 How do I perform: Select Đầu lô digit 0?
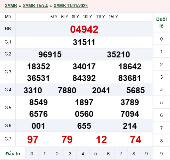32,154
